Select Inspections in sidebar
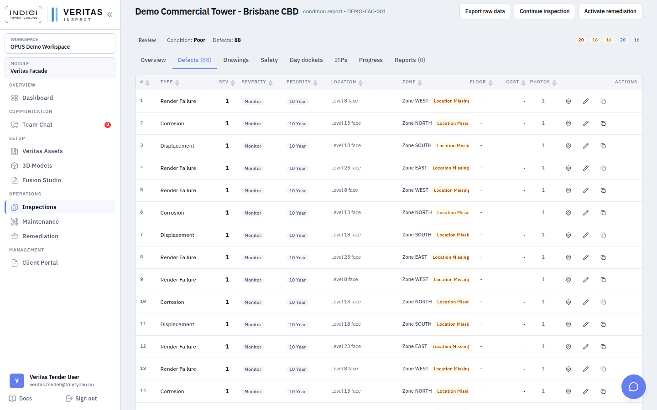The height and width of the screenshot is (410, 657). (60, 207)
